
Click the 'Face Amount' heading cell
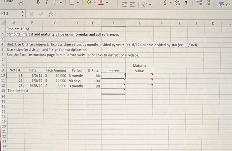point(56,70)
